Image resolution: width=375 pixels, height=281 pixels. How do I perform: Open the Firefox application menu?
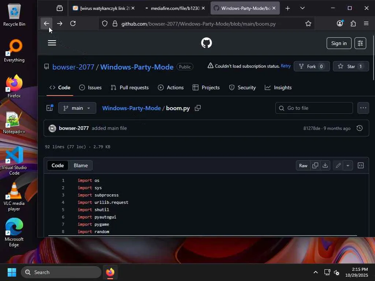[x=366, y=23]
